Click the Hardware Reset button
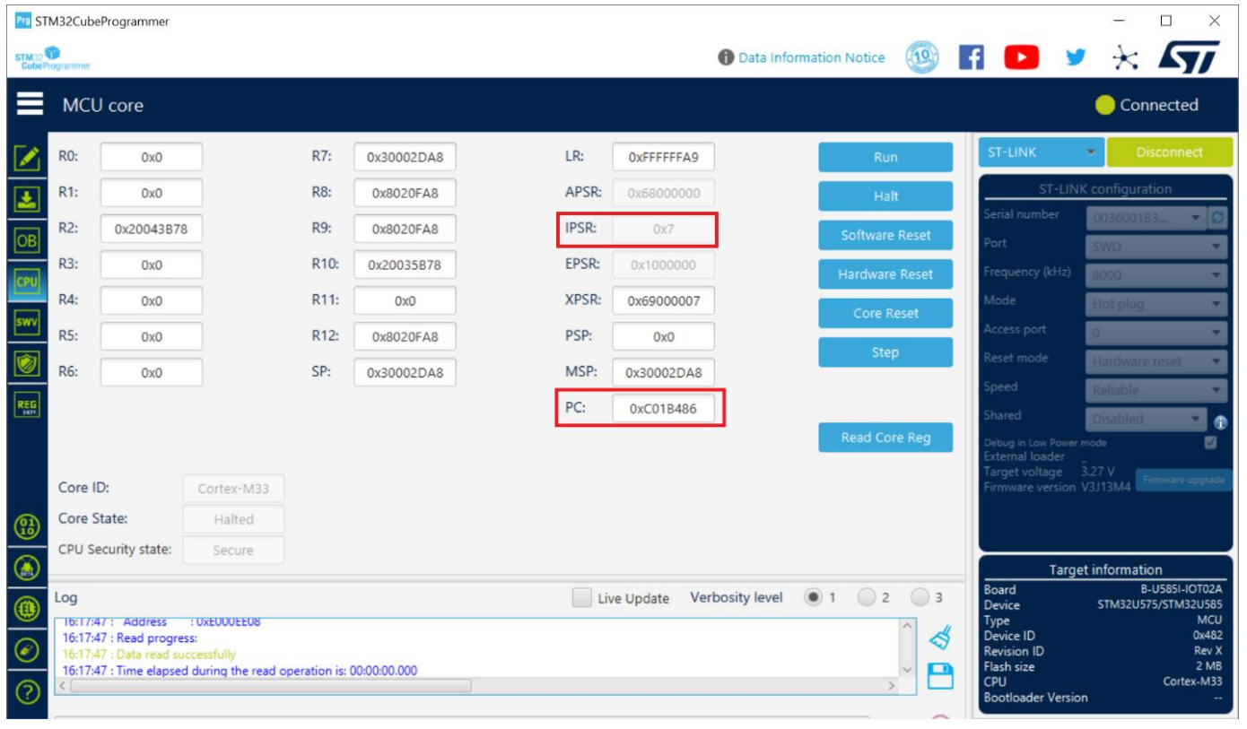Screen dimensions: 1247x729 [885, 274]
